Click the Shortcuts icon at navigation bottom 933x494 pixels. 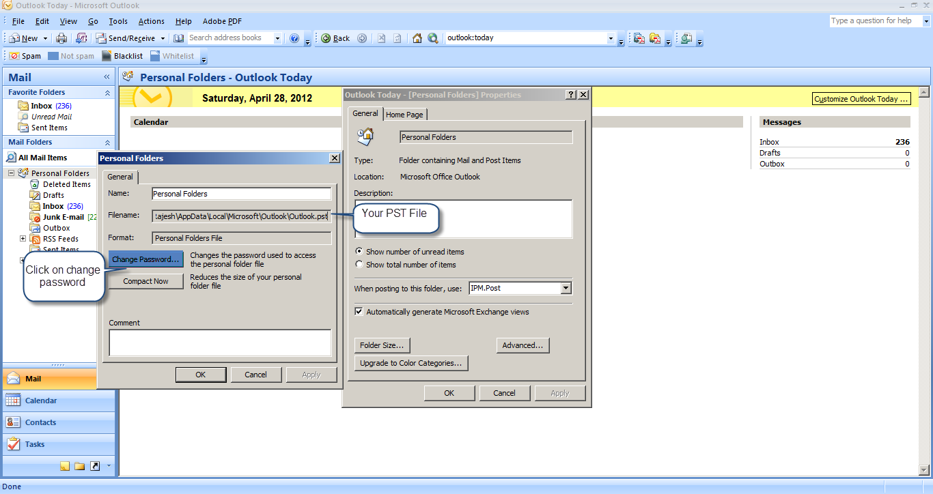pyautogui.click(x=95, y=466)
